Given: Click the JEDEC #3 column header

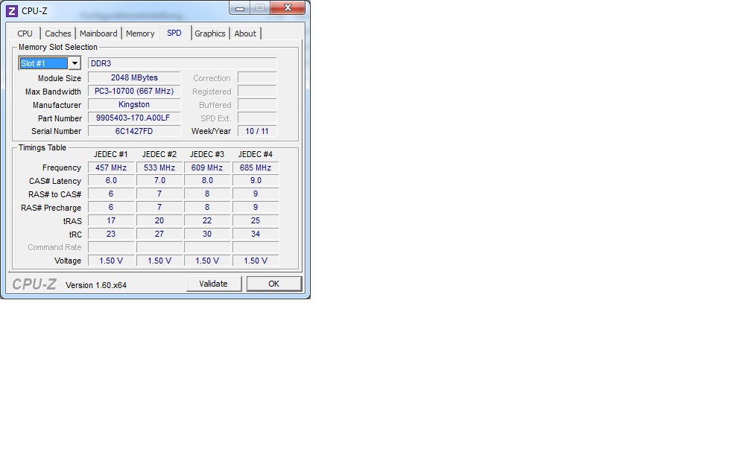Looking at the screenshot, I should (207, 154).
